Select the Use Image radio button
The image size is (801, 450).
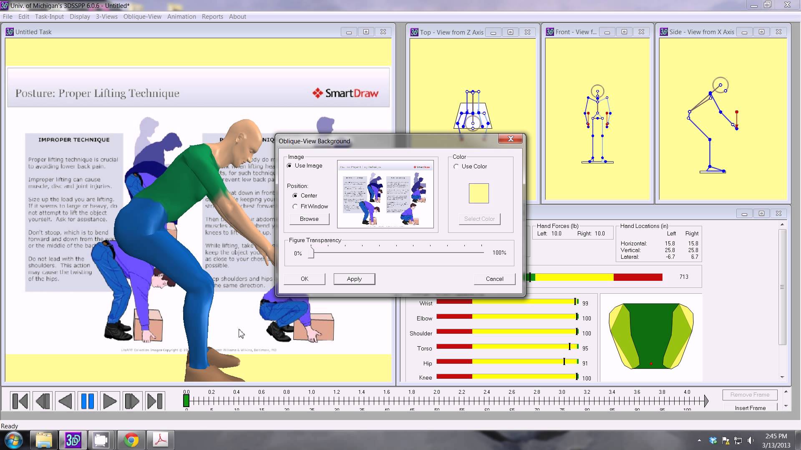pos(290,166)
